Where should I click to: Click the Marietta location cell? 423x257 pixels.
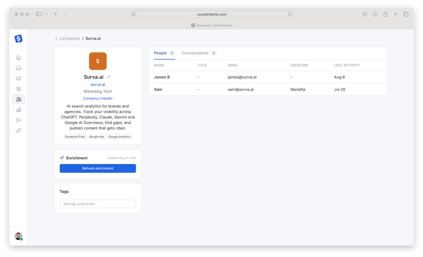pos(298,89)
